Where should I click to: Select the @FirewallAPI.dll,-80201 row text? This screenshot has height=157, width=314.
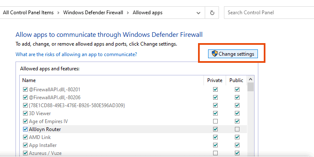coord(54,89)
